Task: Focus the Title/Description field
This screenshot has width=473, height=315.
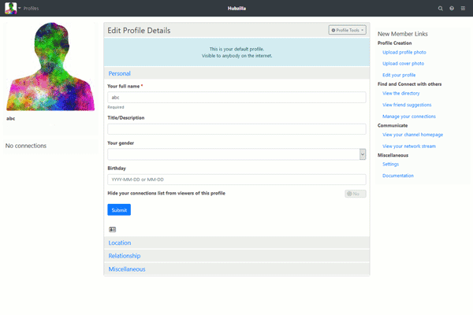Action: [236, 129]
